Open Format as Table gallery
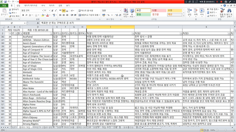236x132 pixels. coord(132,13)
